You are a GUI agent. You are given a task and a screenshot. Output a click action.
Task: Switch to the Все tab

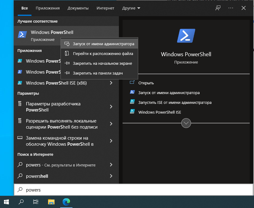(25, 8)
